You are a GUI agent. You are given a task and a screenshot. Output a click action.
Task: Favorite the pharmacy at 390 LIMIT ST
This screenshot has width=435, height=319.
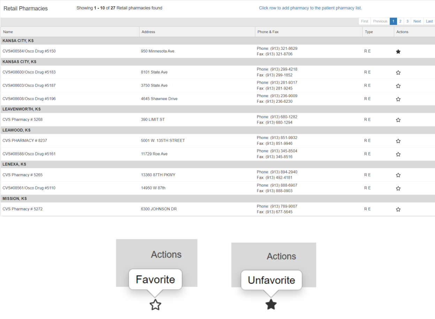pyautogui.click(x=398, y=120)
